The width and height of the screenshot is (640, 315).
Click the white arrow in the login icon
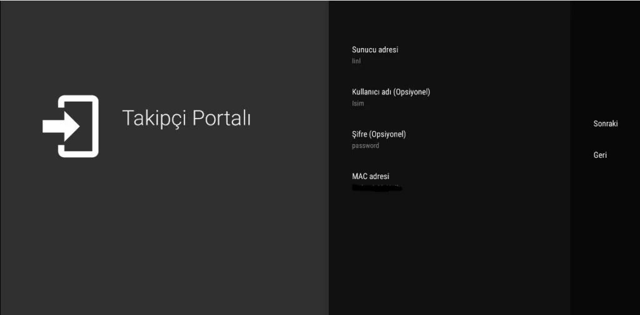tap(61, 126)
